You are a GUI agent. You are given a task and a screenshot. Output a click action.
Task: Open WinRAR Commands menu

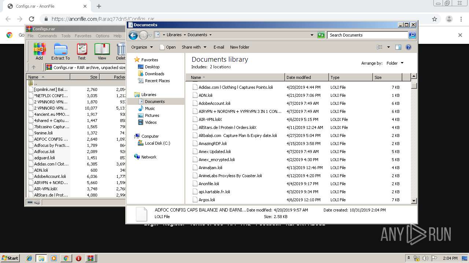coord(47,36)
